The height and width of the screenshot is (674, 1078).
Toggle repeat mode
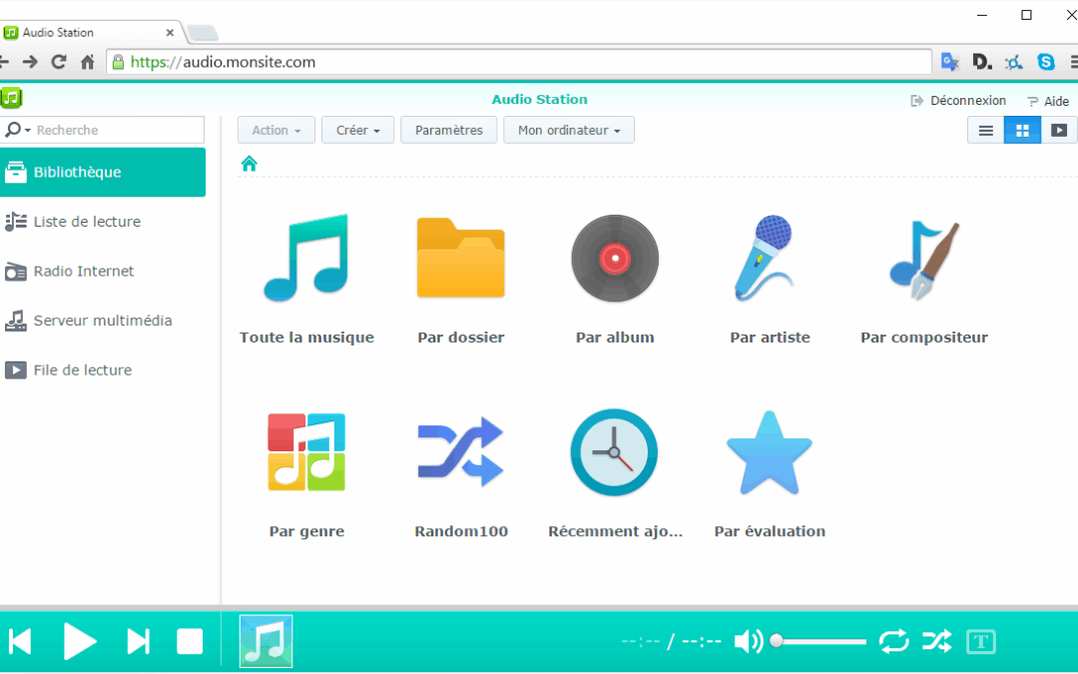pos(893,642)
